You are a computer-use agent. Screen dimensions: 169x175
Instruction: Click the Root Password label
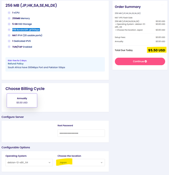[65, 126]
